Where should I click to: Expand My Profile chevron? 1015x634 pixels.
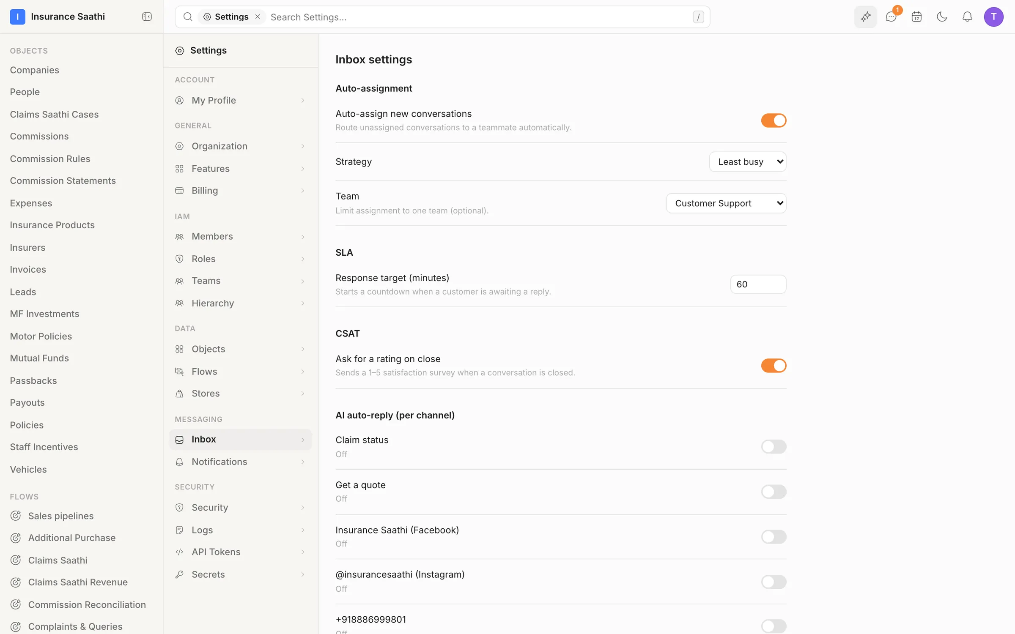[x=303, y=101]
